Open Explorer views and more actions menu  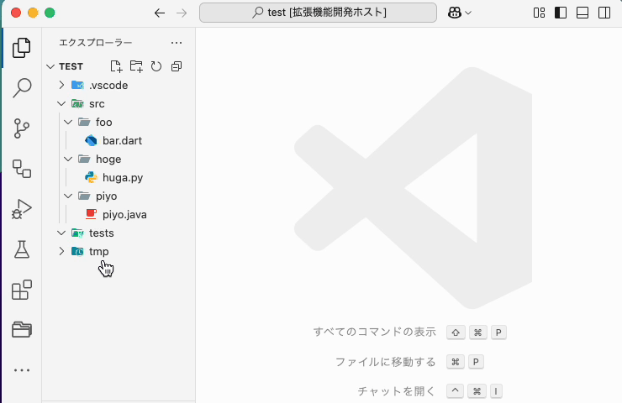[177, 43]
